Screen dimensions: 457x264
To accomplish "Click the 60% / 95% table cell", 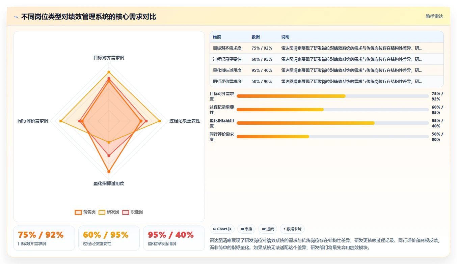I will click(x=262, y=59).
